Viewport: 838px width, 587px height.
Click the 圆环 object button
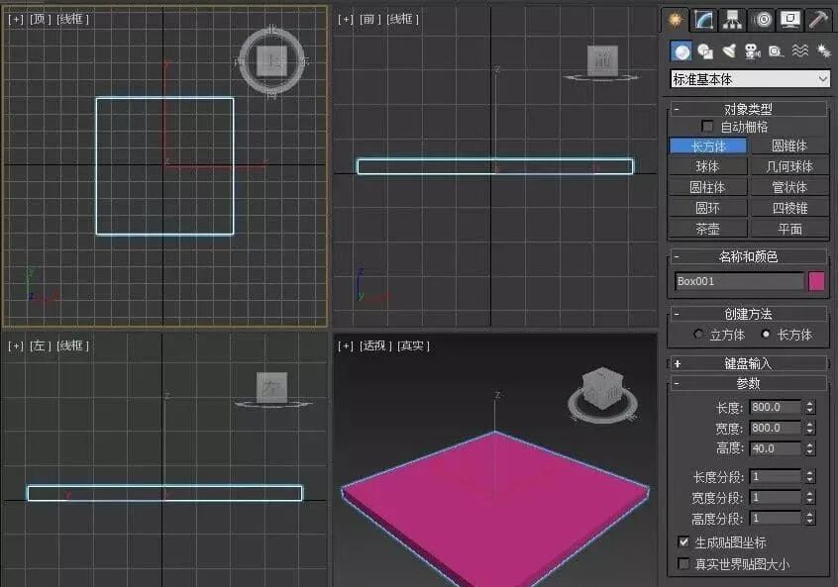coord(708,208)
